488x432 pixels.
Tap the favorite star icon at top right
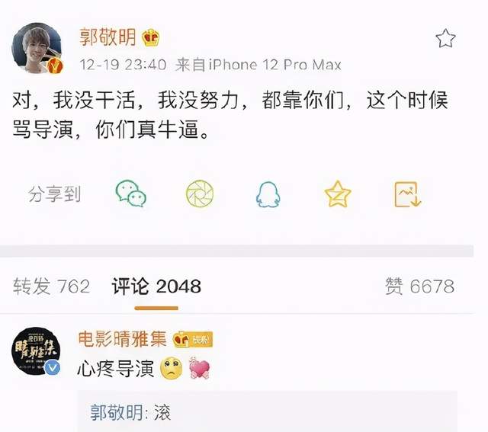pos(445,38)
